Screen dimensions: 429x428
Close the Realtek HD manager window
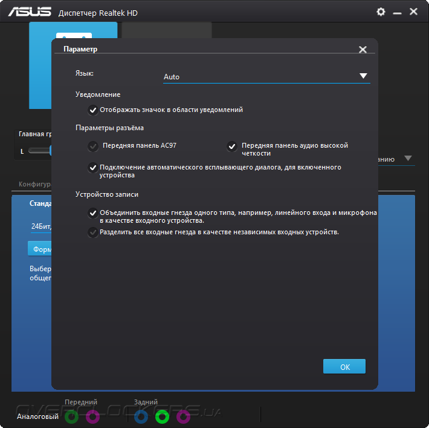coord(413,12)
